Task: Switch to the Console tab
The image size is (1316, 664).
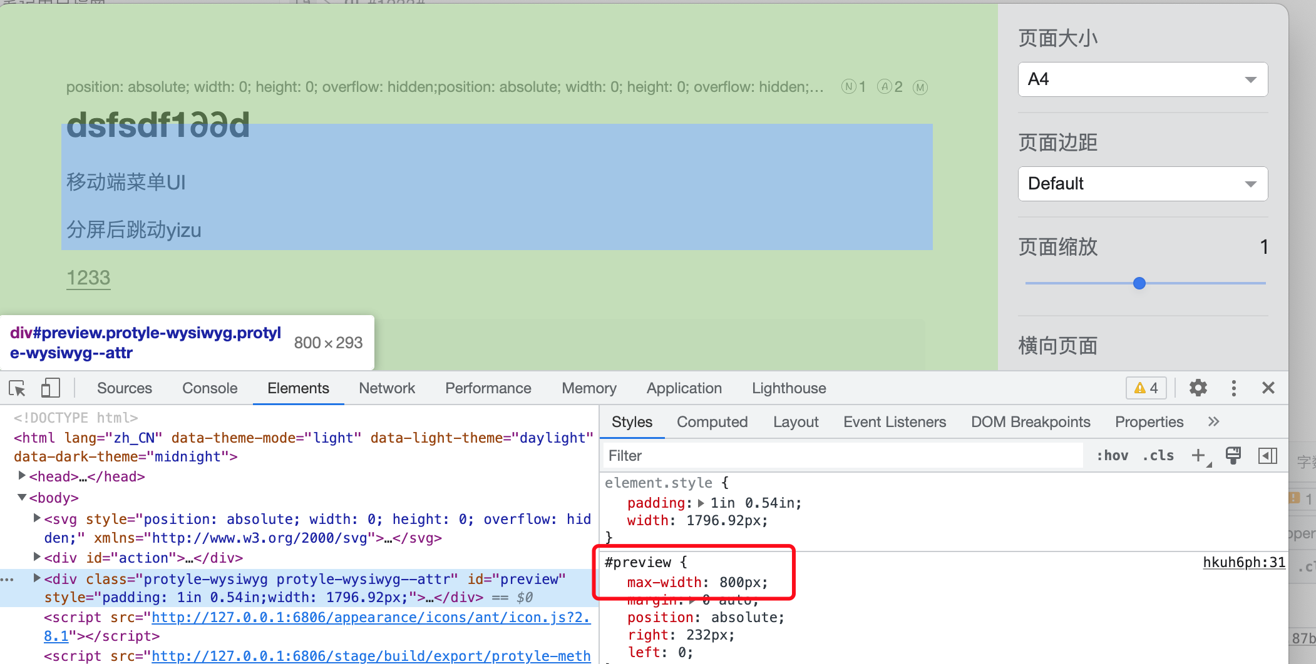Action: (x=210, y=388)
